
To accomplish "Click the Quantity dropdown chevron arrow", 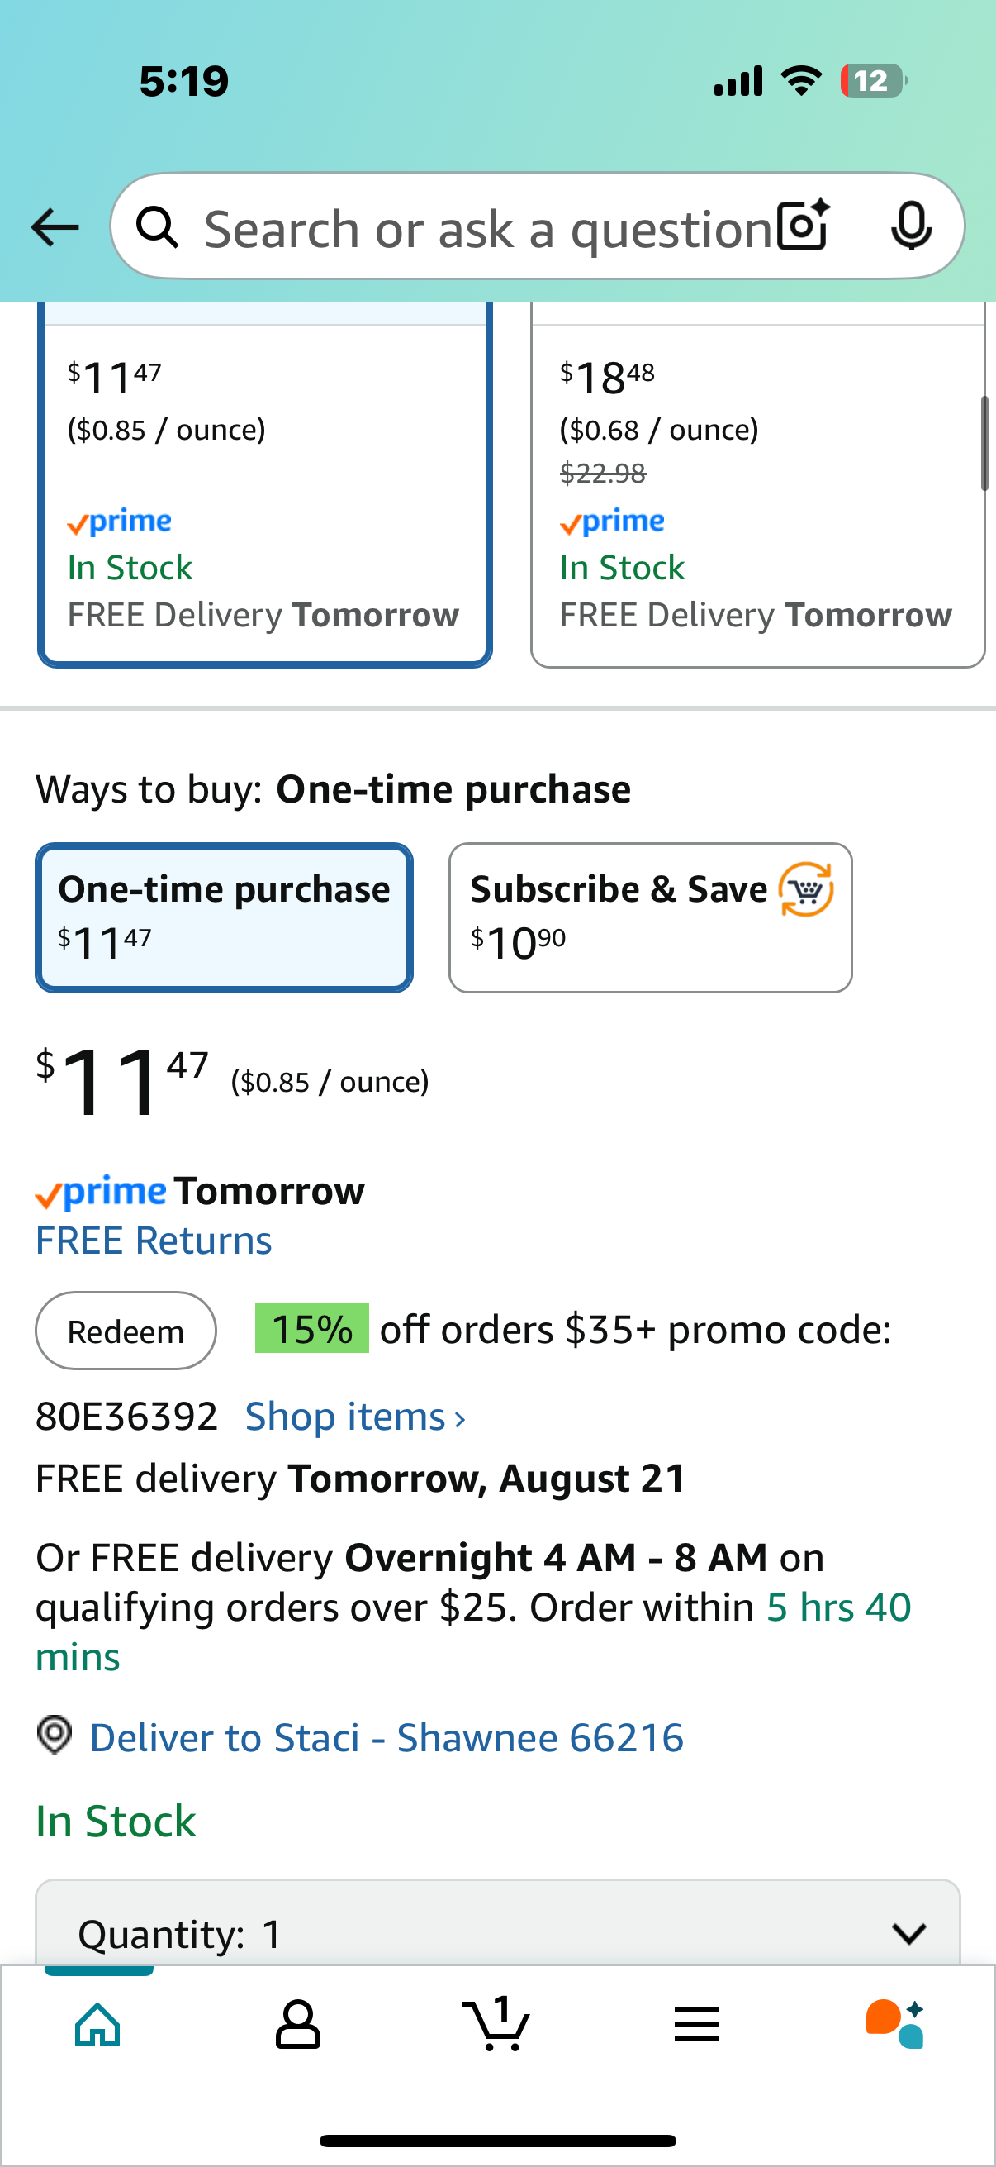I will (908, 1934).
